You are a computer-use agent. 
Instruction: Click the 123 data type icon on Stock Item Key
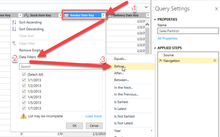pyautogui.click(x=26, y=15)
